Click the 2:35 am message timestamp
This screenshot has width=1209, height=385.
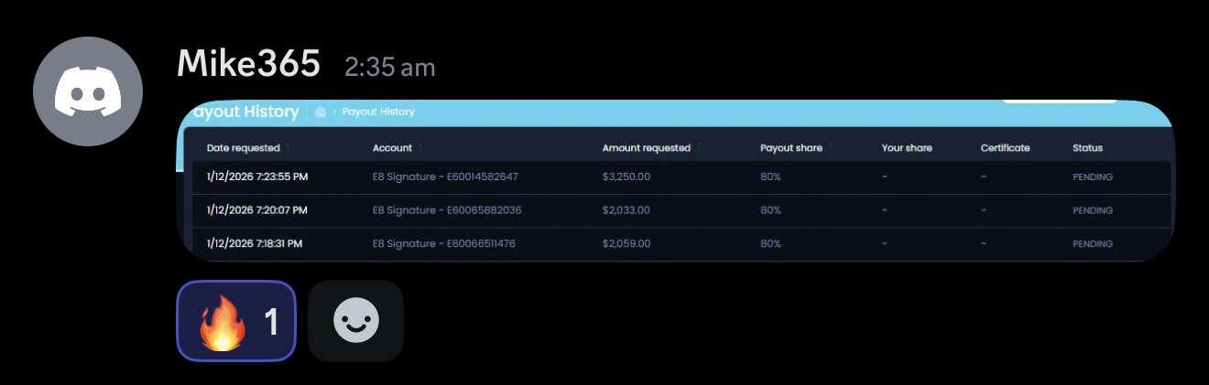click(x=390, y=67)
